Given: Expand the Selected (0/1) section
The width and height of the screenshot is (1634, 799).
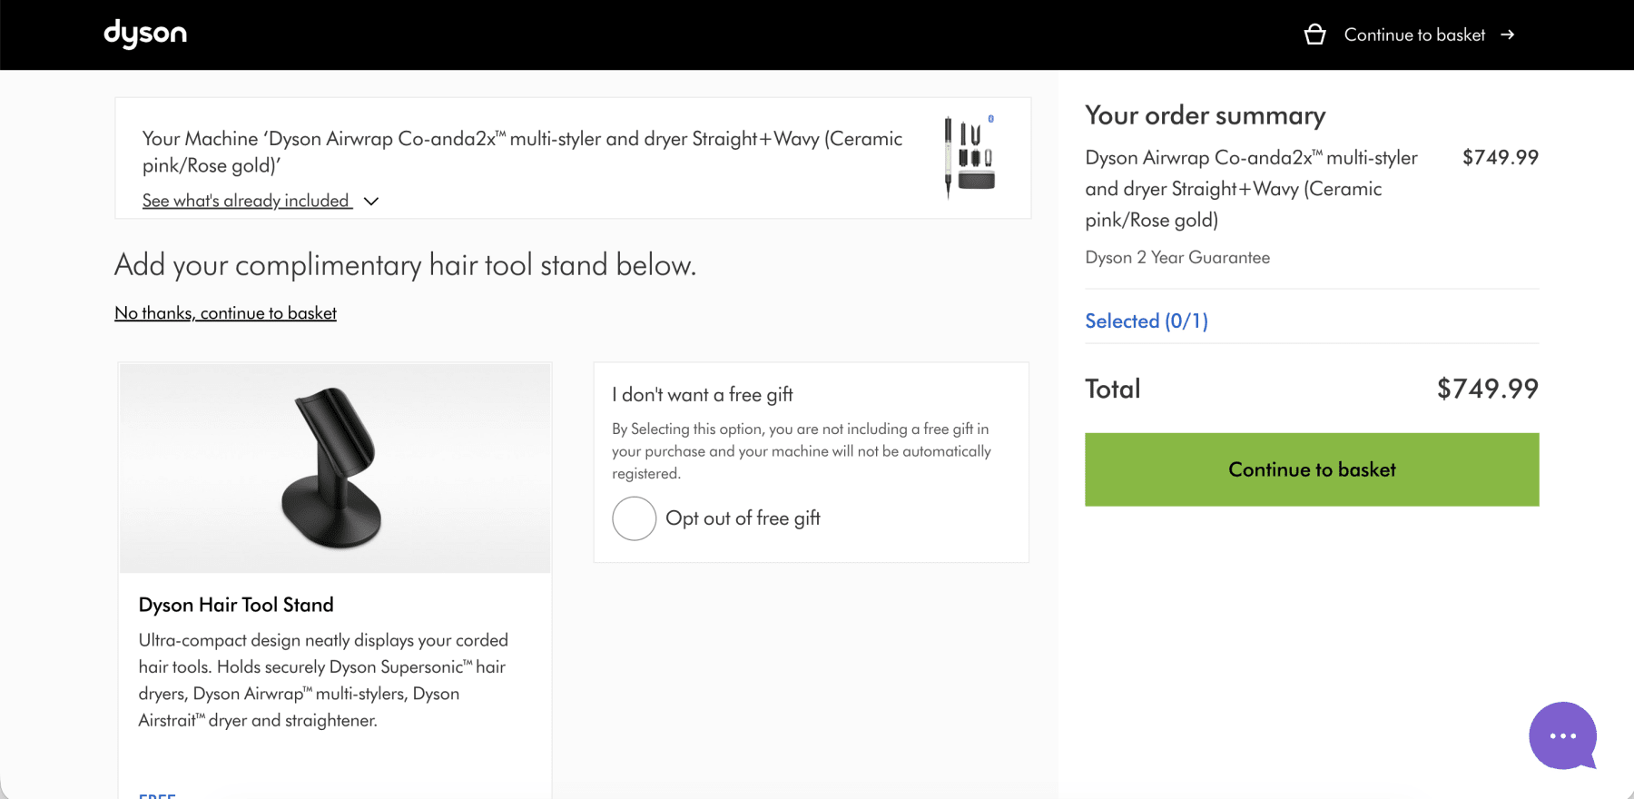Looking at the screenshot, I should pos(1147,321).
